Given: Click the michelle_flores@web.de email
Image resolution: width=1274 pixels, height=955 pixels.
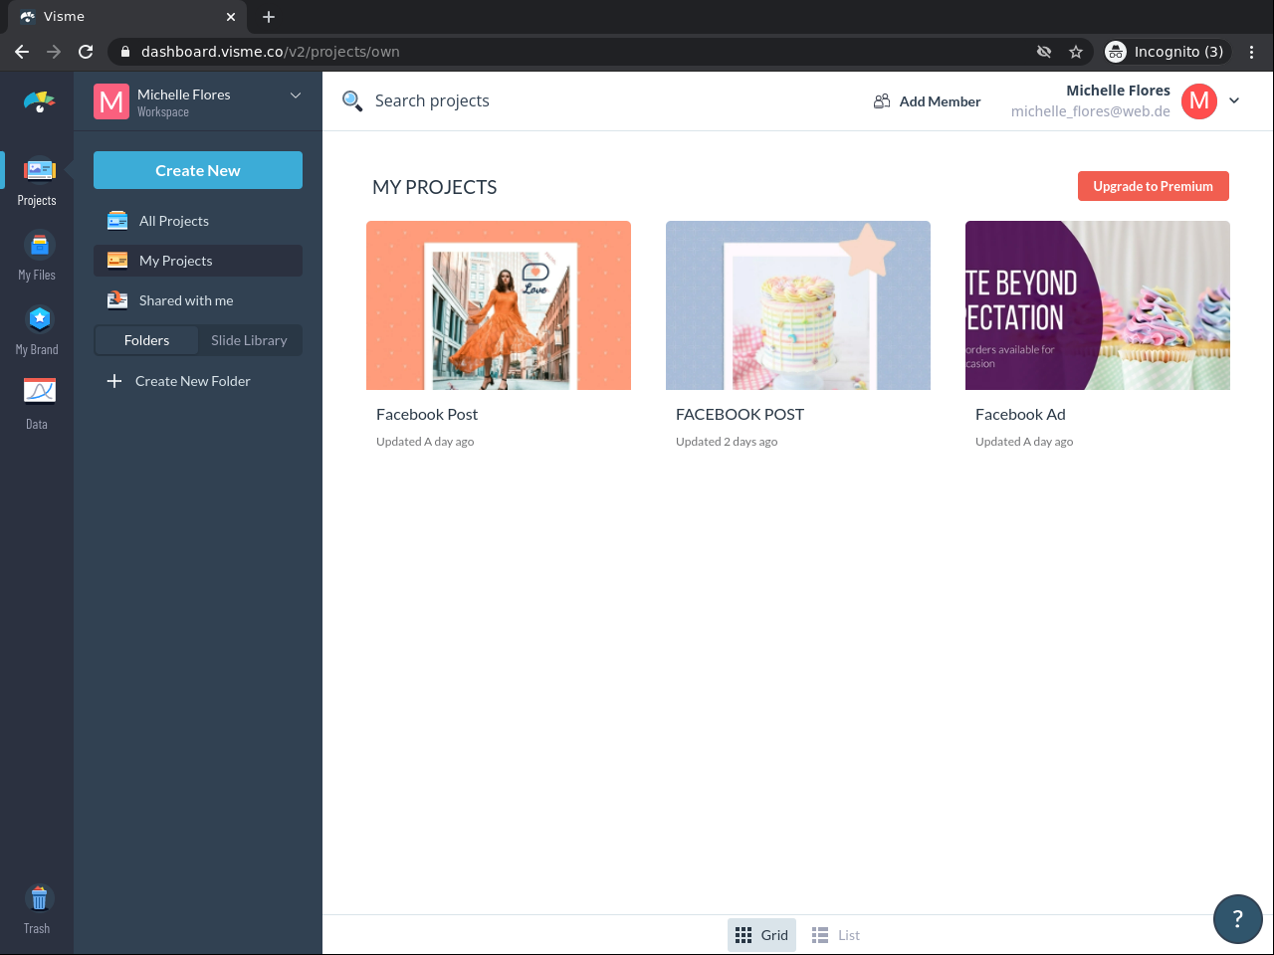Looking at the screenshot, I should coord(1091,111).
